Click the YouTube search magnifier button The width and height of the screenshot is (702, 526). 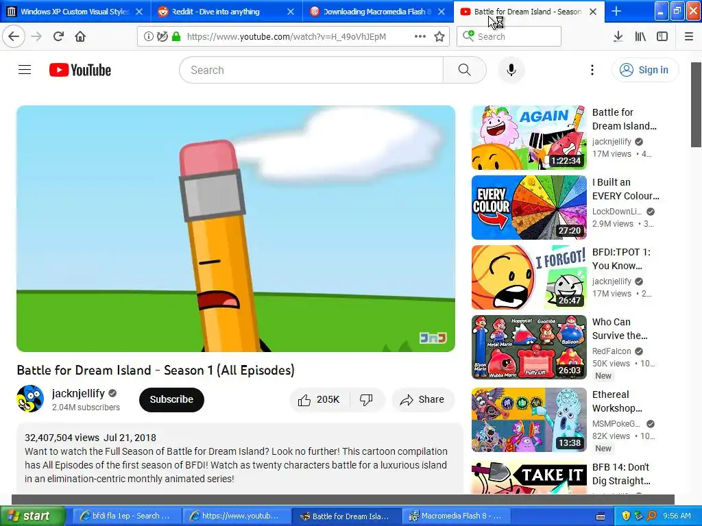pyautogui.click(x=464, y=70)
